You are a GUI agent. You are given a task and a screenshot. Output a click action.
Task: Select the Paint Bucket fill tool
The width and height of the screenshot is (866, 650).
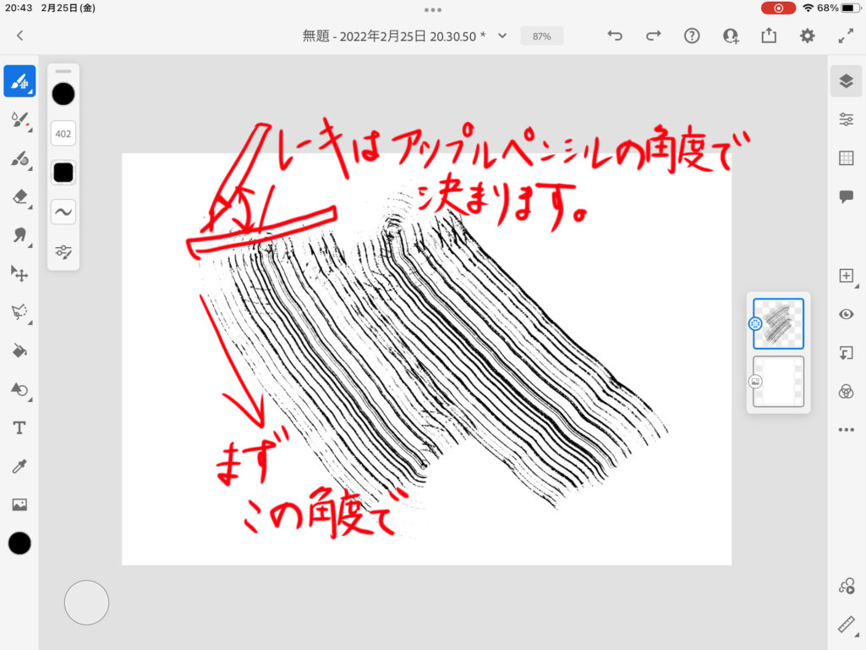click(x=19, y=351)
